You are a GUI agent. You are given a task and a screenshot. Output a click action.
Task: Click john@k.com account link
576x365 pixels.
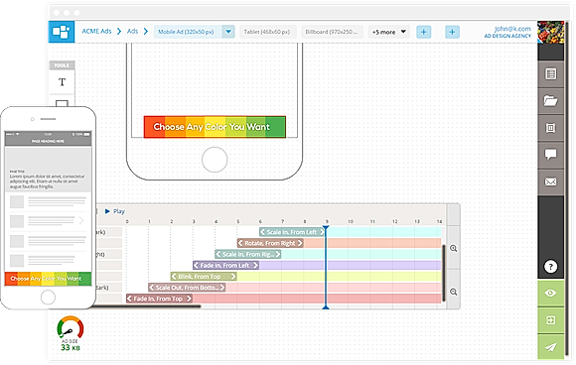coord(512,28)
